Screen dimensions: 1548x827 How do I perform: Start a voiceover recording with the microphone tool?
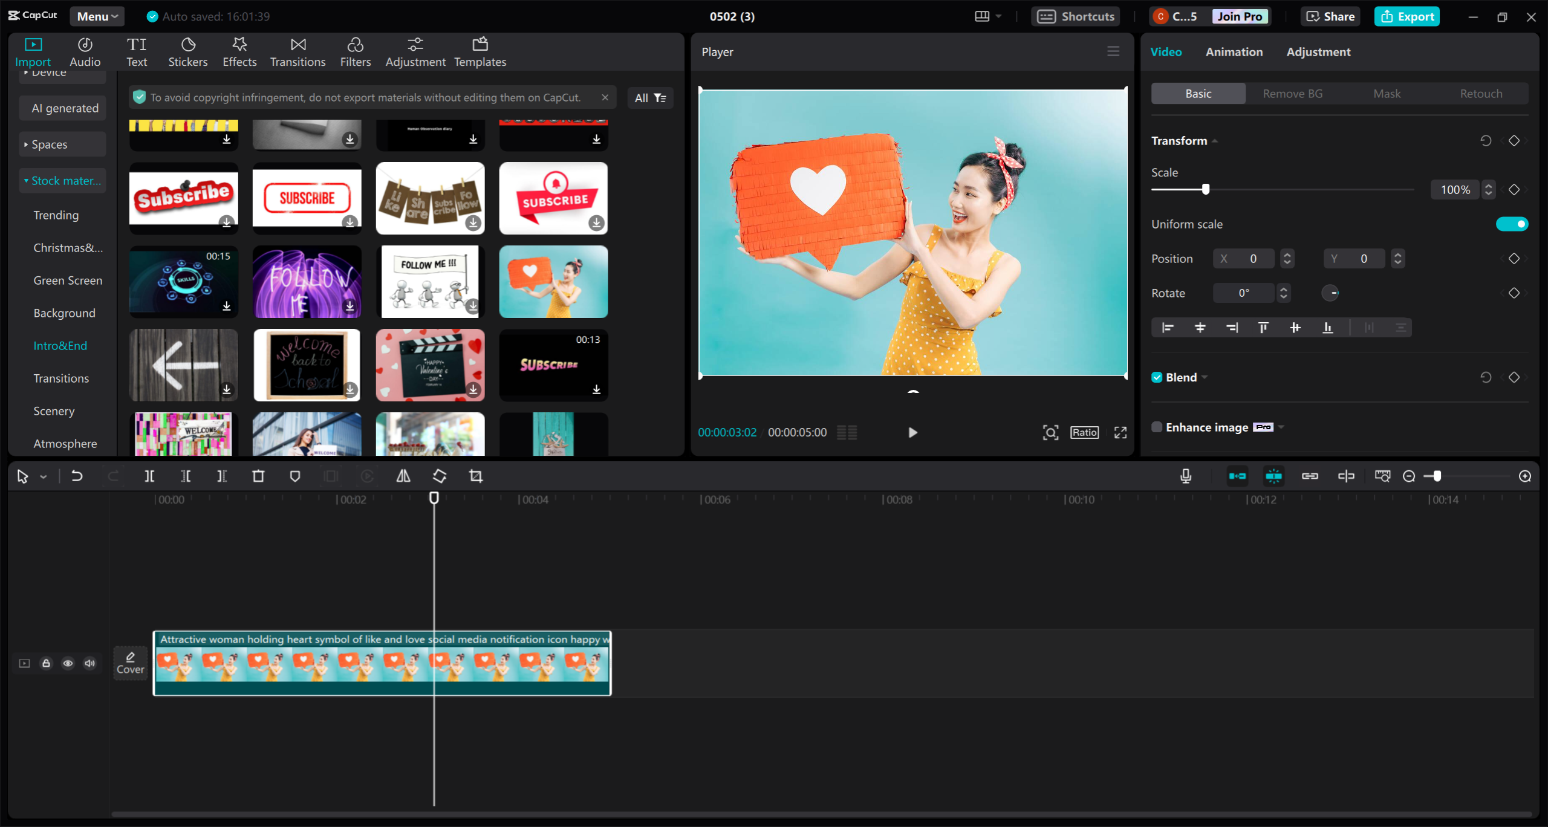point(1186,476)
